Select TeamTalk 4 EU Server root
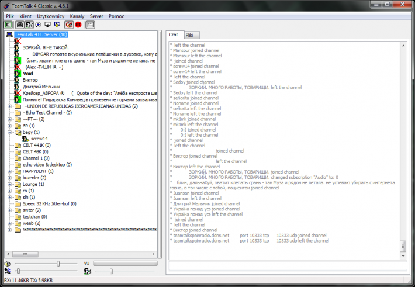This screenshot has height=287, width=415. (41, 34)
